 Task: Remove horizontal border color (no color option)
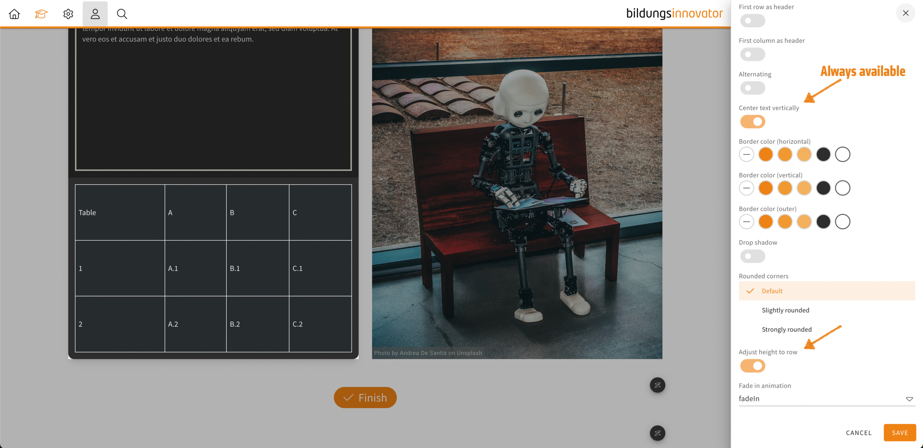tap(746, 155)
